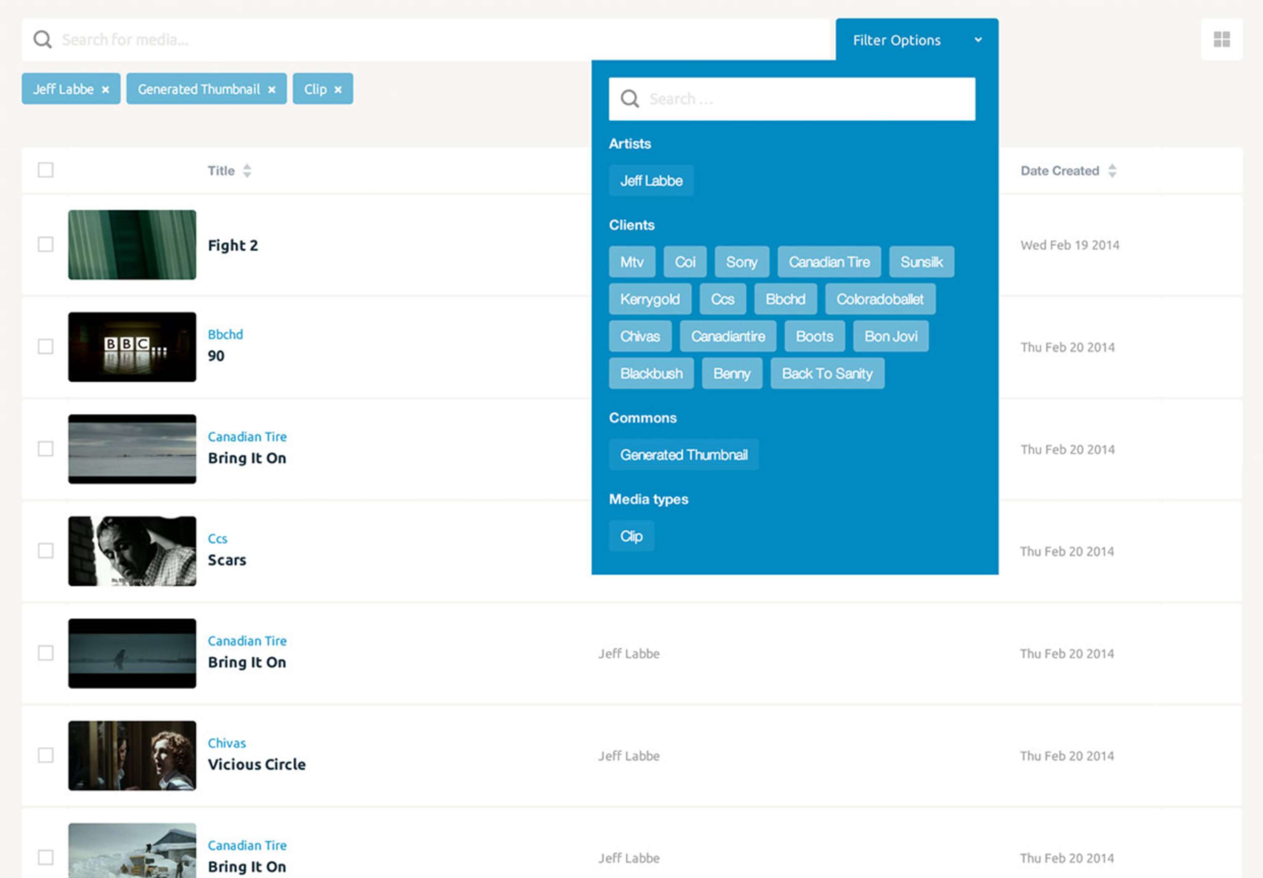Click the Wed Feb 19 2014 date
Screen dimensions: 1263x878
coord(1069,245)
